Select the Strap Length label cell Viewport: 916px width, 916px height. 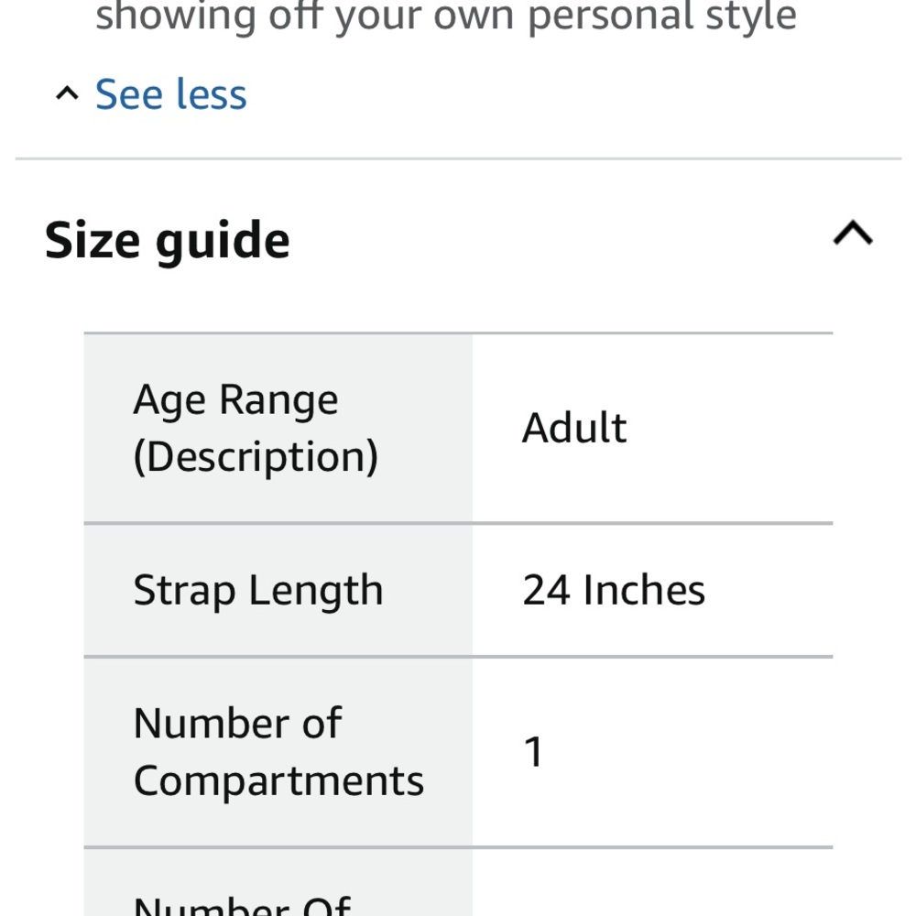pyautogui.click(x=278, y=590)
